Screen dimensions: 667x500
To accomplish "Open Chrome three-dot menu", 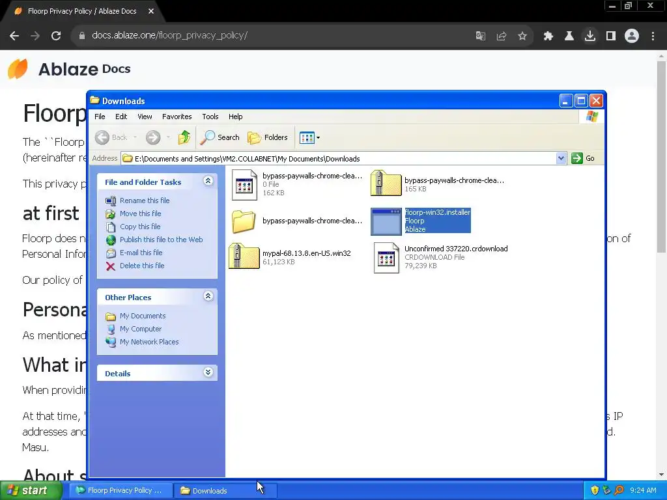I will 653,36.
